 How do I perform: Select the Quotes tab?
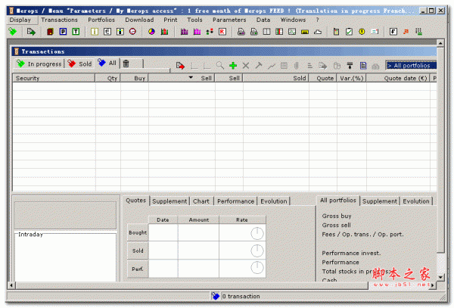point(135,201)
